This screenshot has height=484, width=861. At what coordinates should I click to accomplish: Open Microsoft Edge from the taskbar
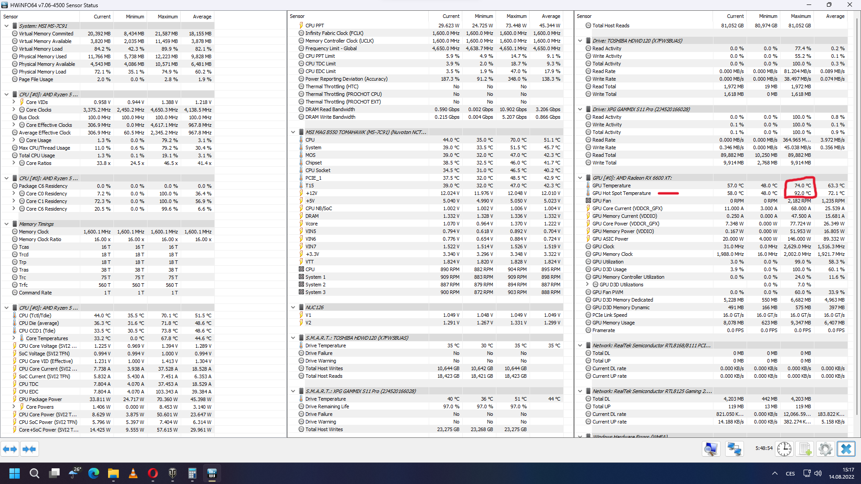click(x=94, y=473)
